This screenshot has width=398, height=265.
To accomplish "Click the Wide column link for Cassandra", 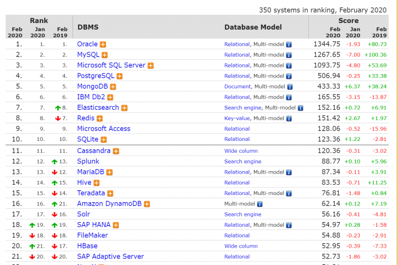I will [x=241, y=151].
